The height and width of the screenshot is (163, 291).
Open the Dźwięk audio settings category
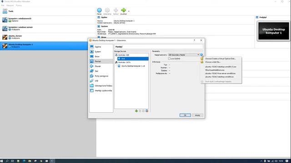click(x=101, y=66)
